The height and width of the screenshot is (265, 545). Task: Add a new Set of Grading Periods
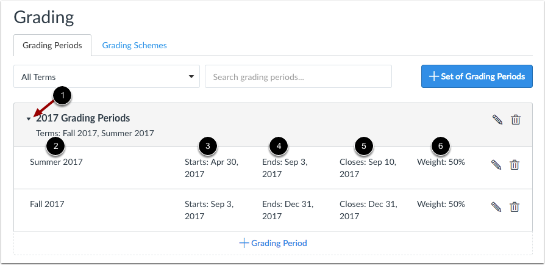point(477,76)
